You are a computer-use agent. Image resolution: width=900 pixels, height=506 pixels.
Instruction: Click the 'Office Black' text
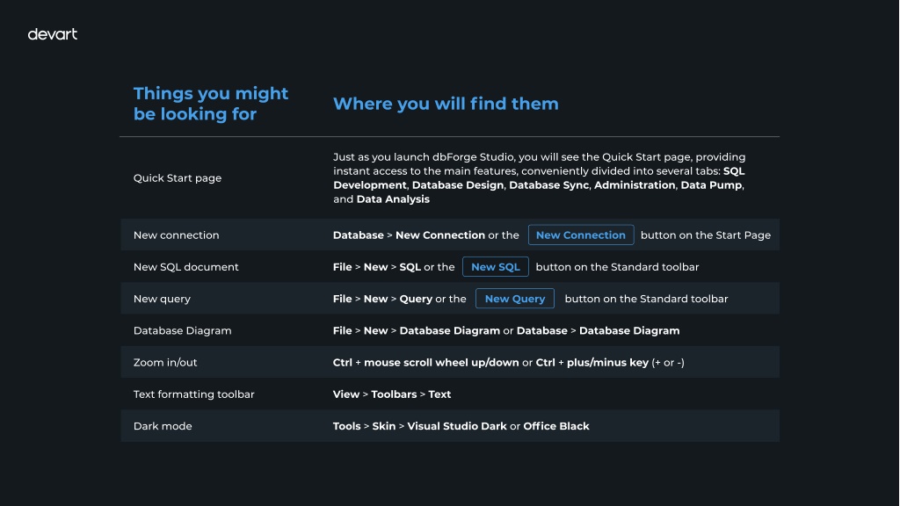coord(556,426)
